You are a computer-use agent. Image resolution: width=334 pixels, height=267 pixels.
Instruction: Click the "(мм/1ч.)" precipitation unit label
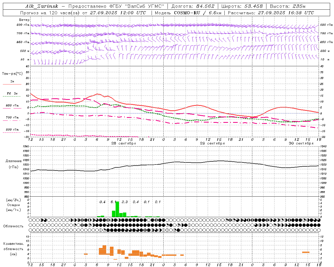point(14,210)
